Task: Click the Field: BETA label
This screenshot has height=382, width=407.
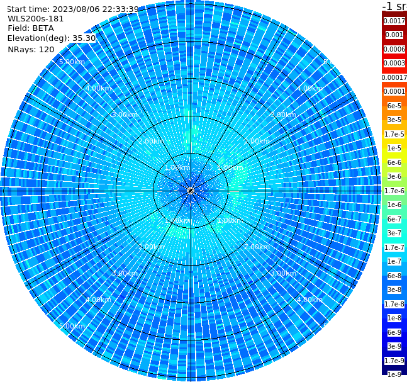Action: tap(31, 28)
